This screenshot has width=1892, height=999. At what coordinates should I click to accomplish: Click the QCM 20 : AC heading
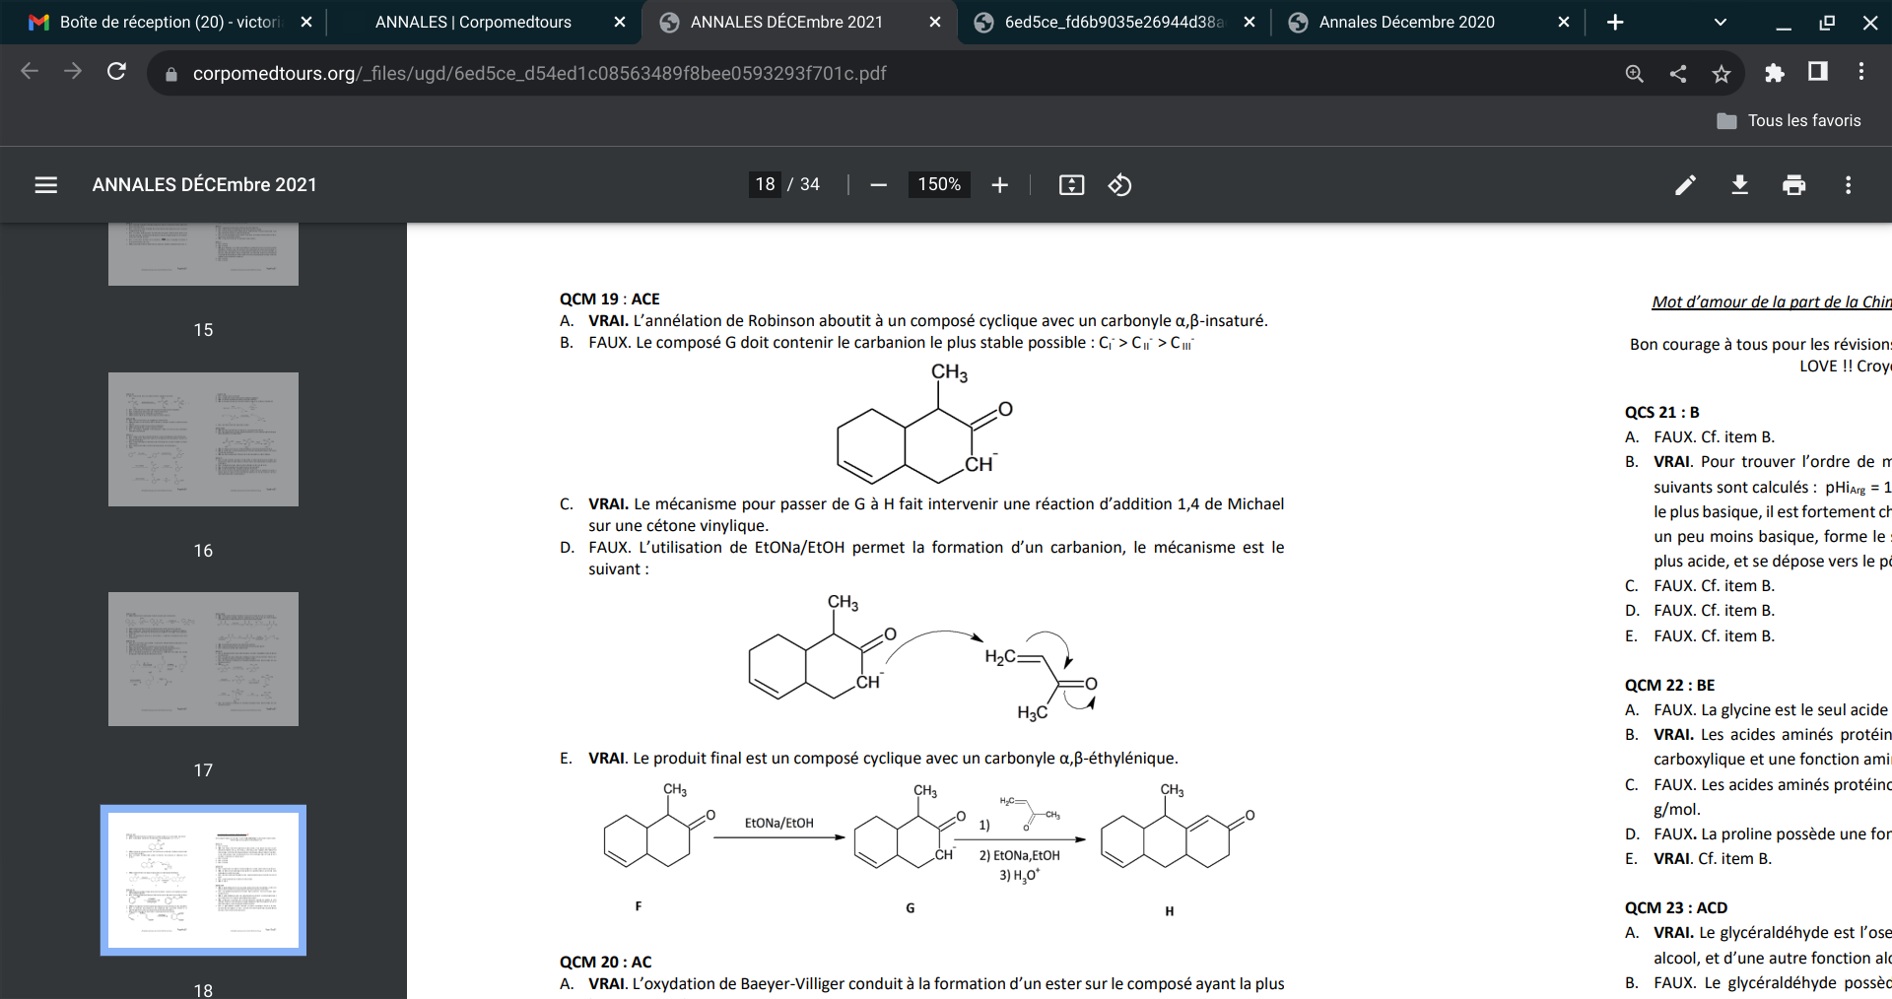tap(605, 962)
